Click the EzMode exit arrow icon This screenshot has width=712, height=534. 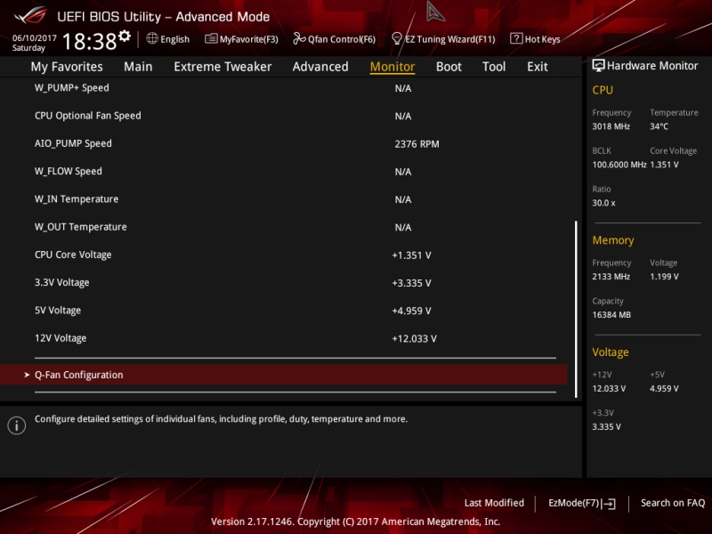point(609,503)
